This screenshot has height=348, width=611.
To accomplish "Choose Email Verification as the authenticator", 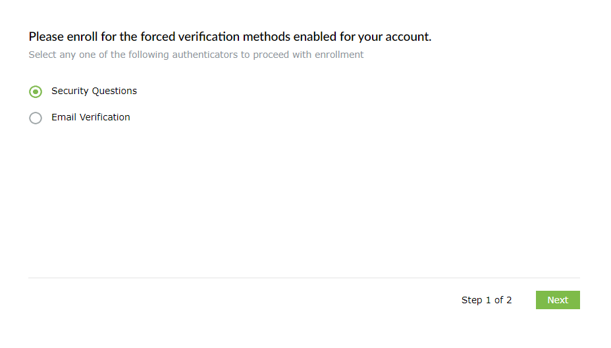I will [36, 118].
